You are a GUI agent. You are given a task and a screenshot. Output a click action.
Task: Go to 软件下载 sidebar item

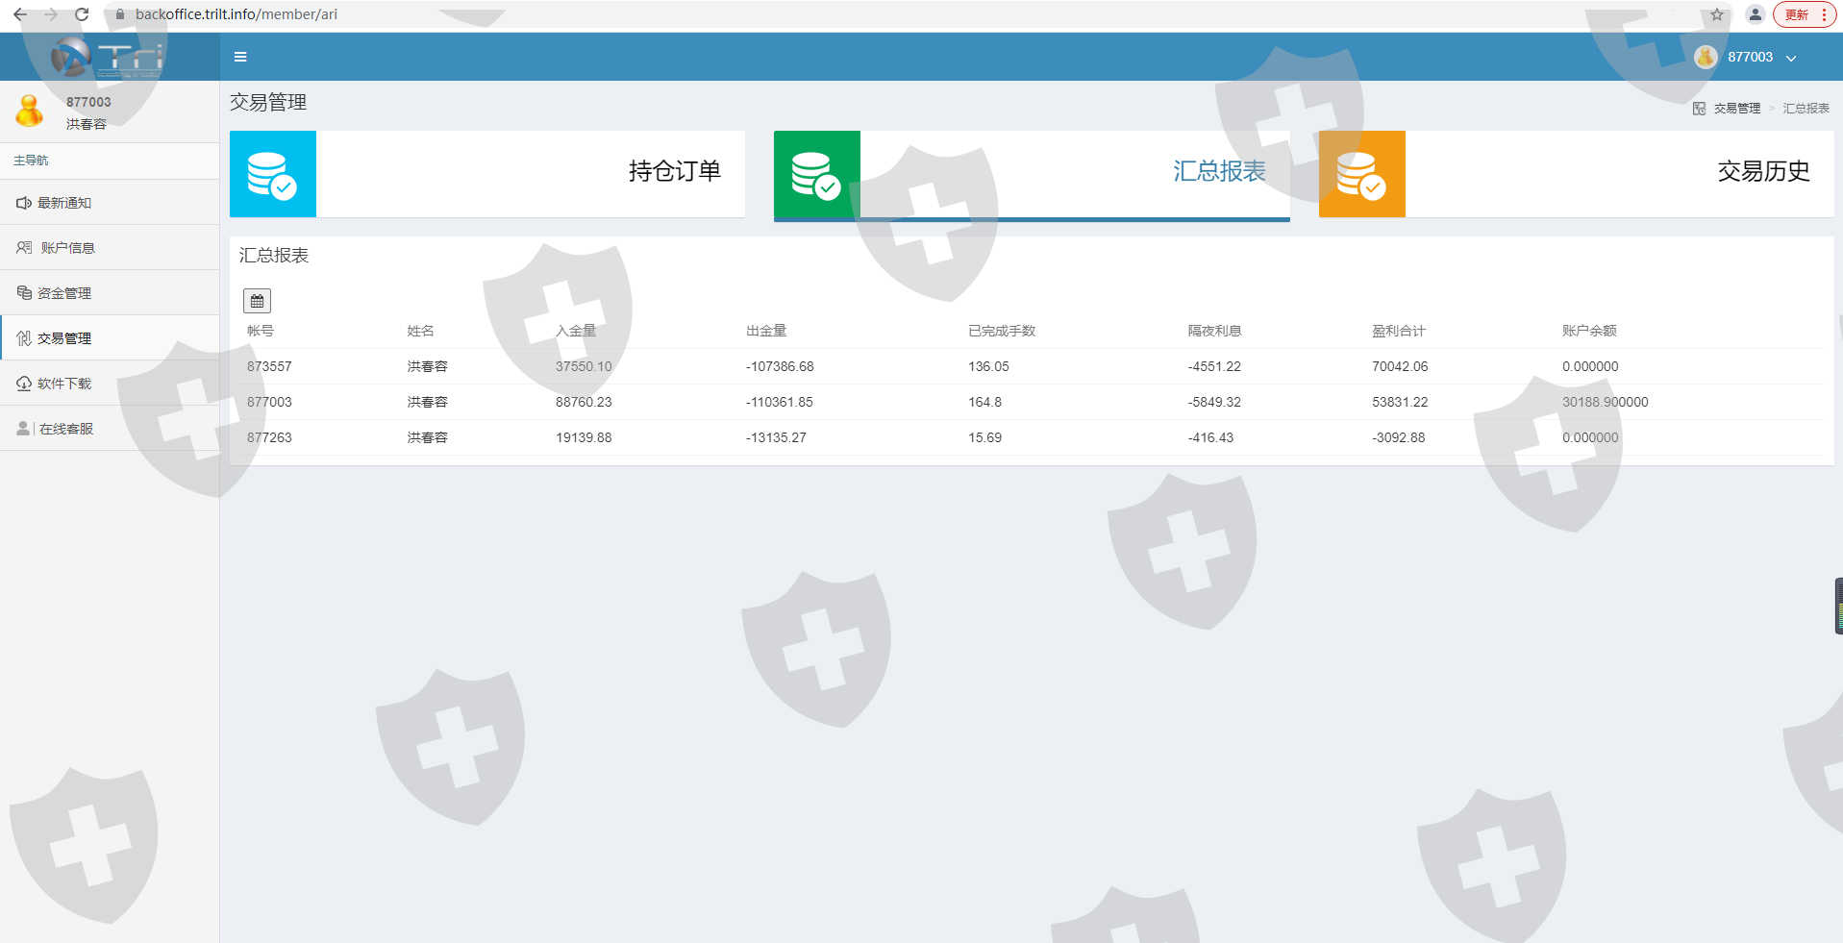tap(64, 384)
